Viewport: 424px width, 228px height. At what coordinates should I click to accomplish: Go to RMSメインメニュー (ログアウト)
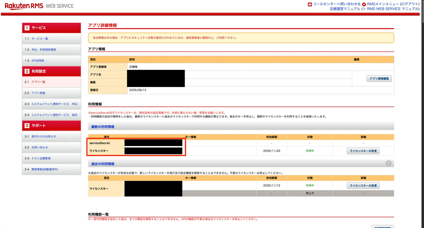pyautogui.click(x=393, y=4)
